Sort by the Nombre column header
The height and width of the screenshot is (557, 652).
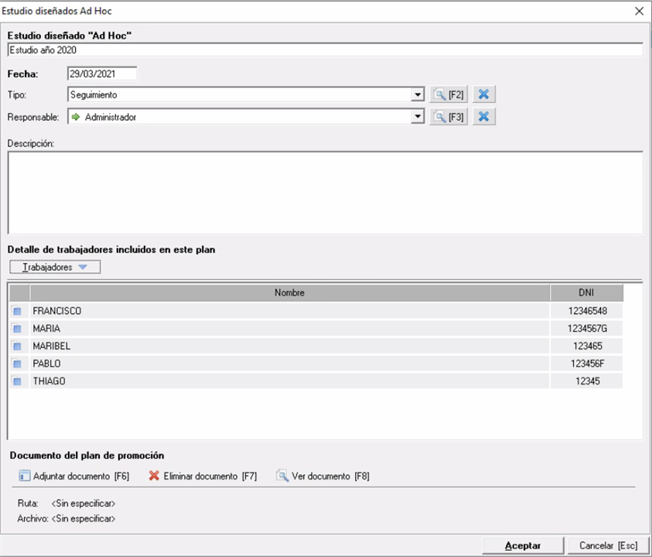(289, 293)
